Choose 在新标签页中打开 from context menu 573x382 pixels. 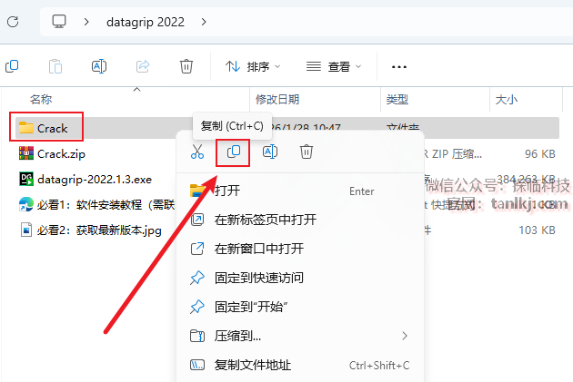coord(299,220)
